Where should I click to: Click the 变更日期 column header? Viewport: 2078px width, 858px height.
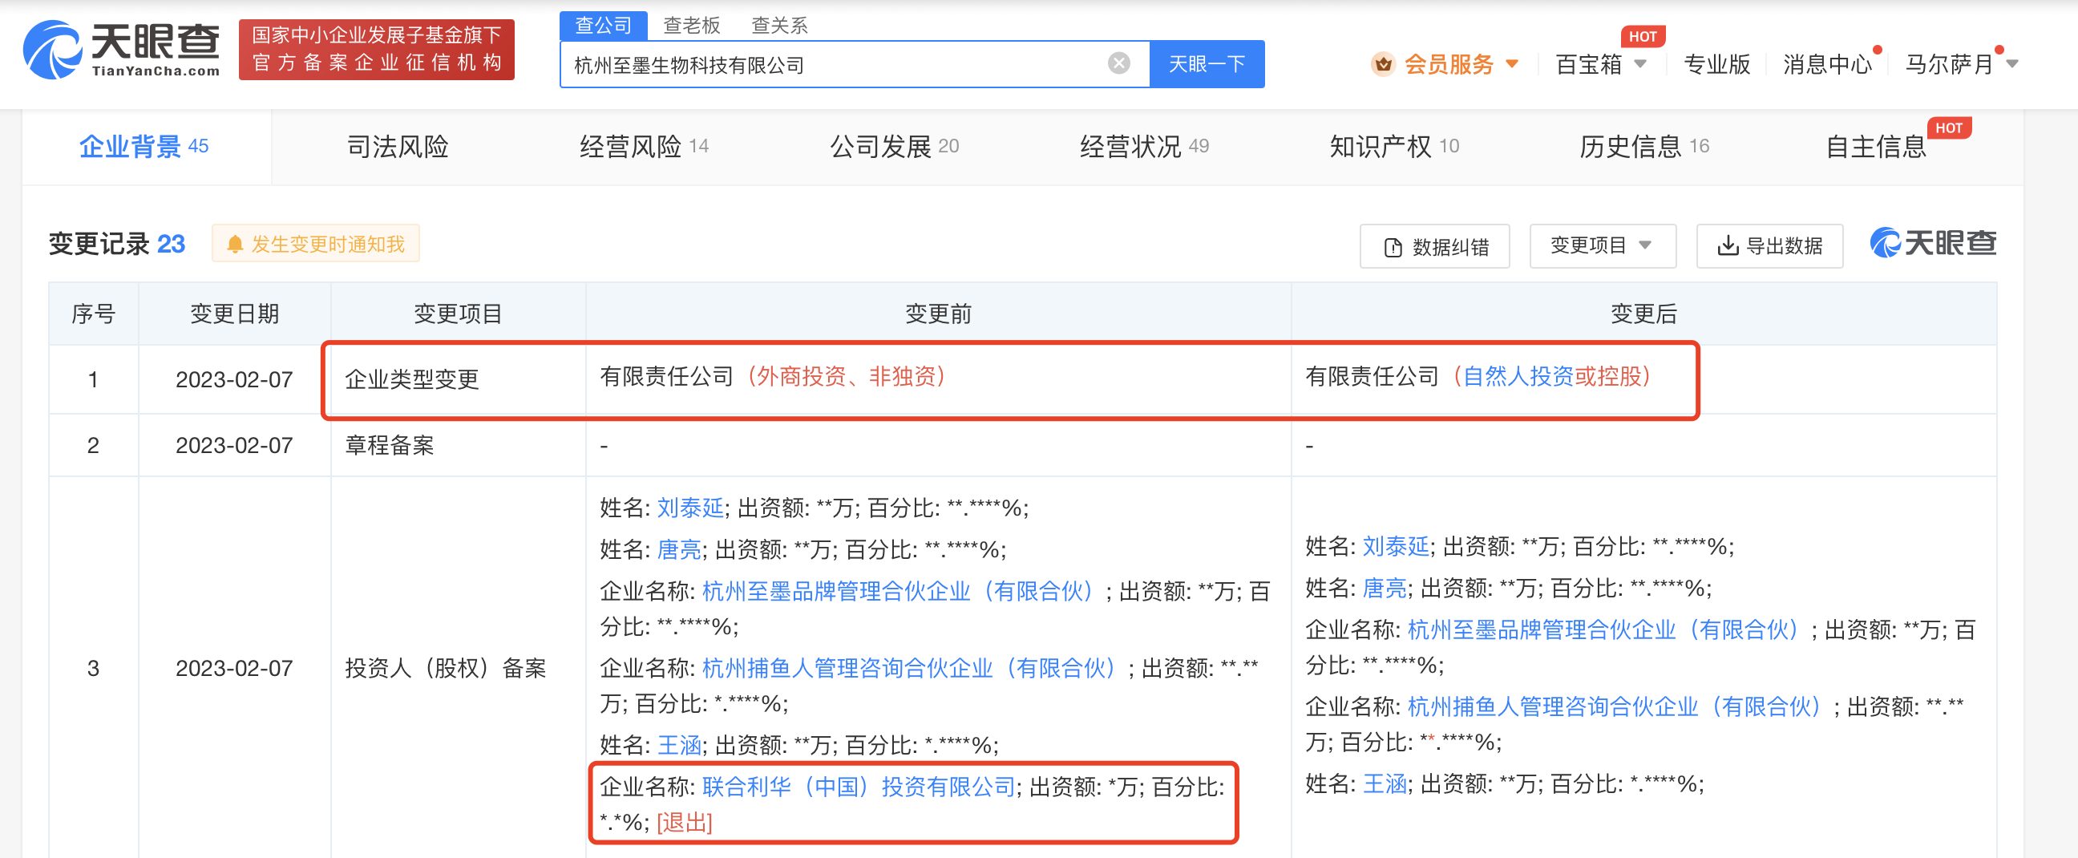[235, 314]
